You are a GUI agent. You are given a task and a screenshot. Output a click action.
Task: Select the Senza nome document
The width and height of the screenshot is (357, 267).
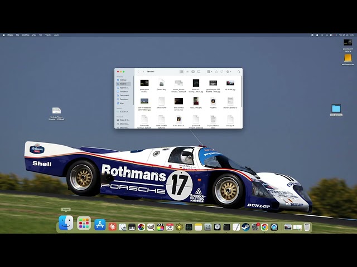click(161, 101)
